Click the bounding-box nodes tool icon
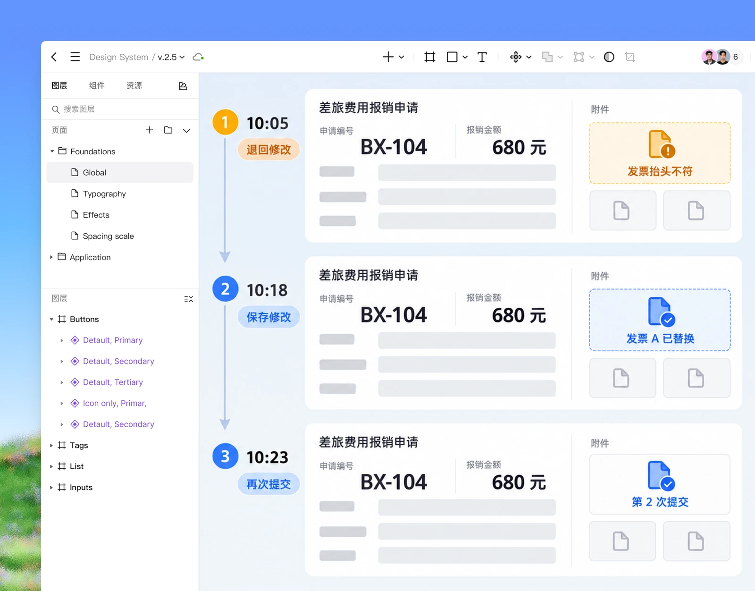 pyautogui.click(x=579, y=57)
